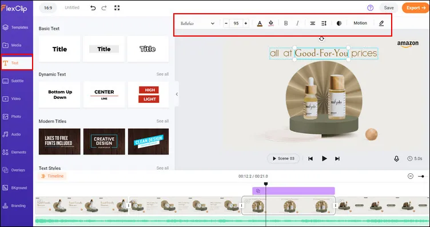This screenshot has width=430, height=227.
Task: Open the help question mark icon
Action: pyautogui.click(x=370, y=8)
